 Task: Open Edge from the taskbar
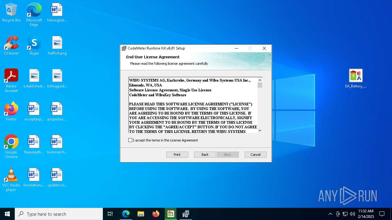click(126, 214)
